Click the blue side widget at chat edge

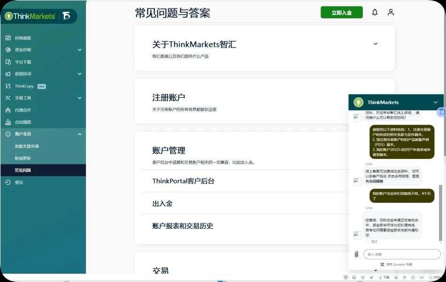(x=441, y=112)
